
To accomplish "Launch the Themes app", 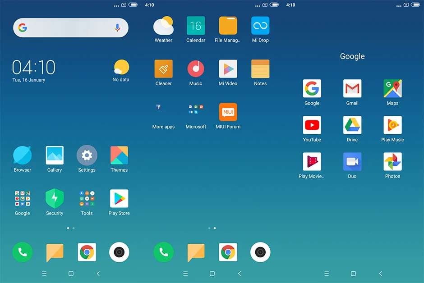I will click(x=119, y=155).
